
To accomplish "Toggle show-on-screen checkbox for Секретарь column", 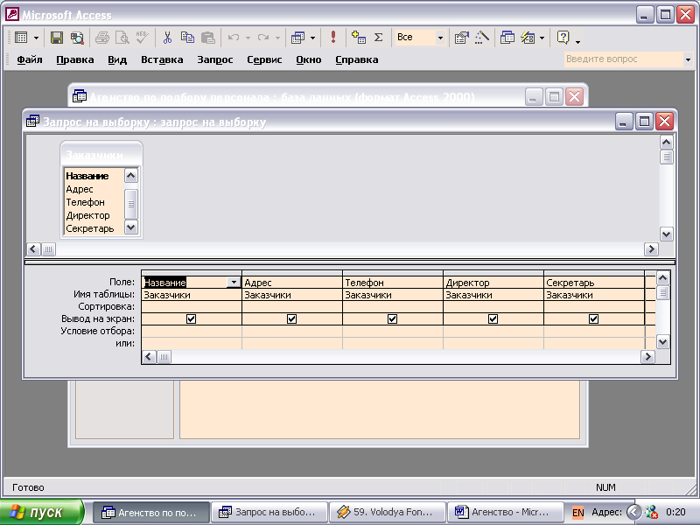I will point(593,319).
